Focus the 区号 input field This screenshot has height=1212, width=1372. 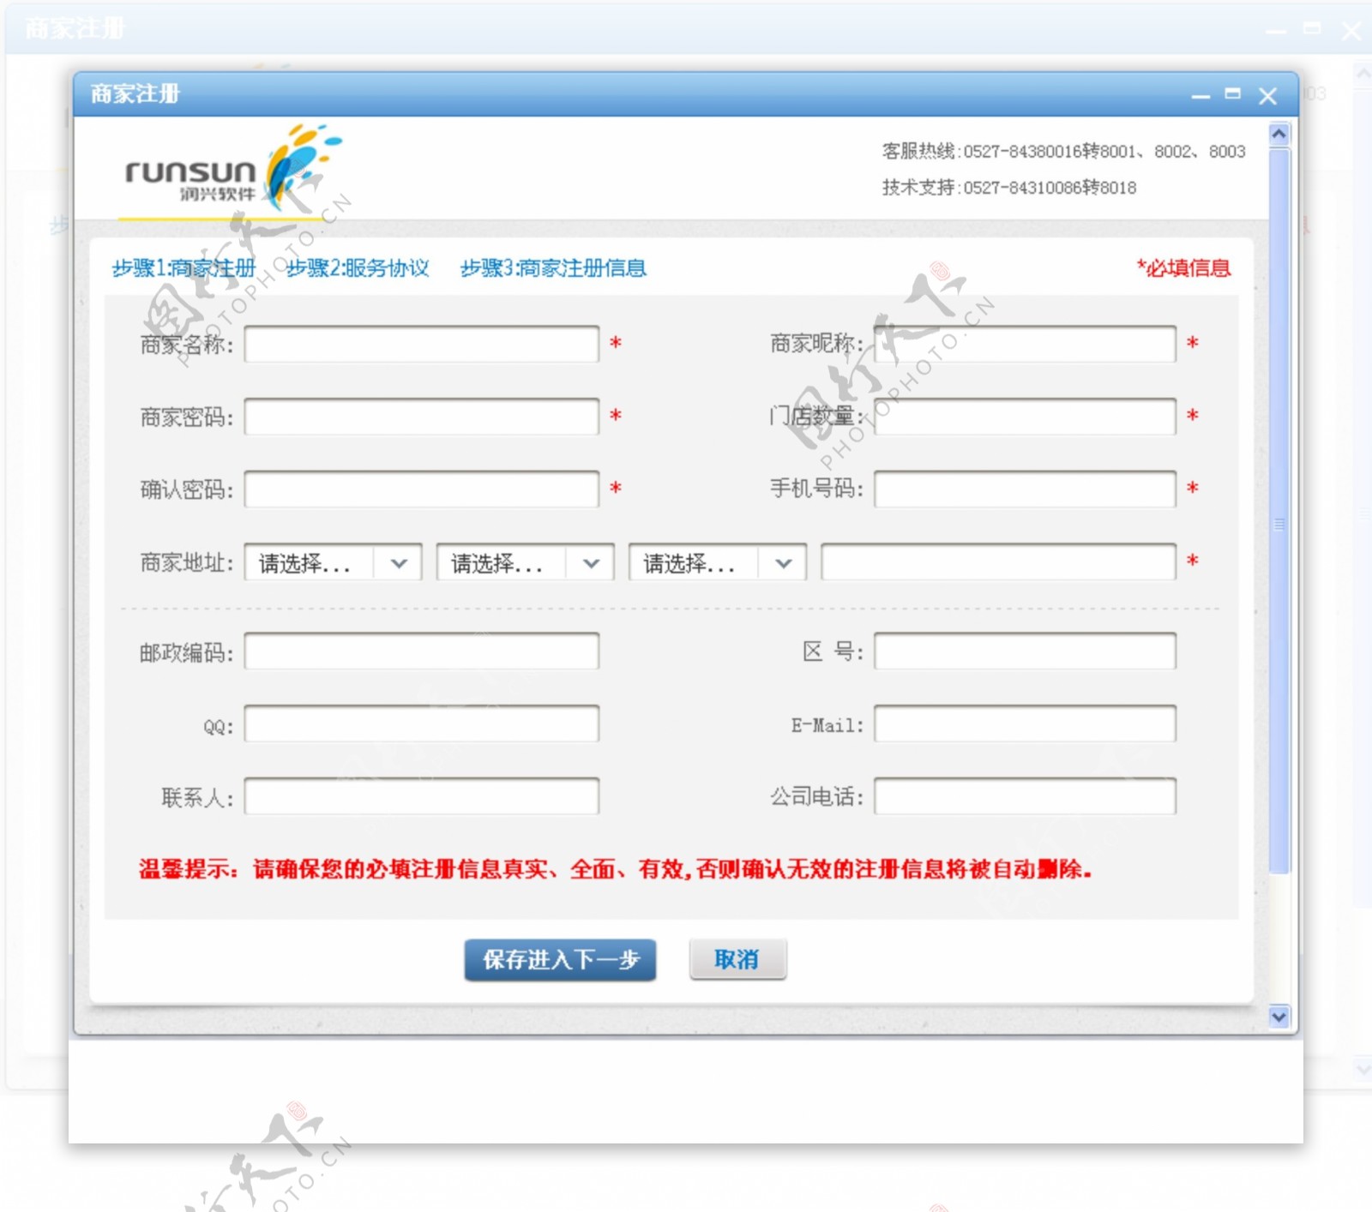pyautogui.click(x=1025, y=651)
